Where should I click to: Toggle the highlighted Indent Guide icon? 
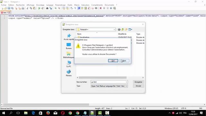click(79, 8)
